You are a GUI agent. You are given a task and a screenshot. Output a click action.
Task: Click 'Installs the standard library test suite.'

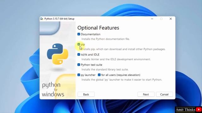point(105,69)
